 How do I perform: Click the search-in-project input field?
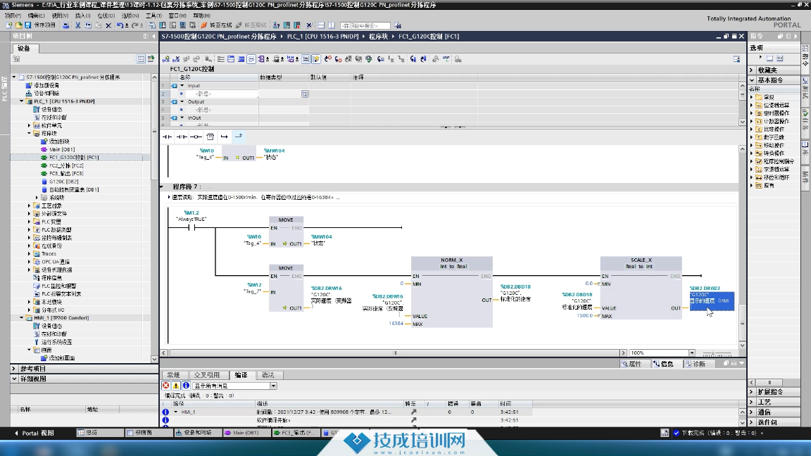[x=365, y=25]
